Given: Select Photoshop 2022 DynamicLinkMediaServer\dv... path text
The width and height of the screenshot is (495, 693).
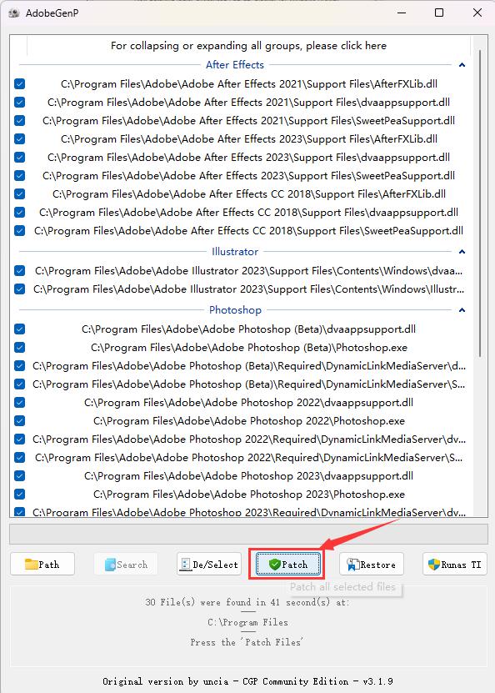Looking at the screenshot, I should (x=249, y=439).
